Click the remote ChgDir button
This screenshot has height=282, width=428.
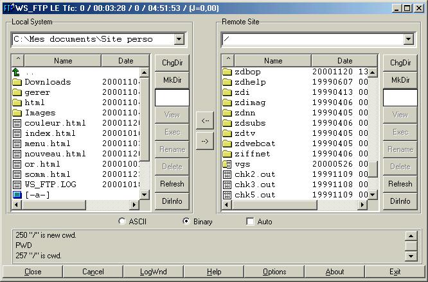pos(400,62)
